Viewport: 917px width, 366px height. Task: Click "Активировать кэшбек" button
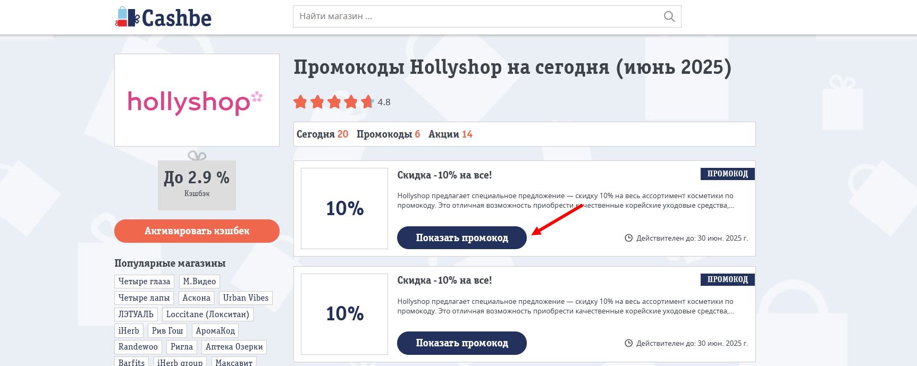pos(197,231)
